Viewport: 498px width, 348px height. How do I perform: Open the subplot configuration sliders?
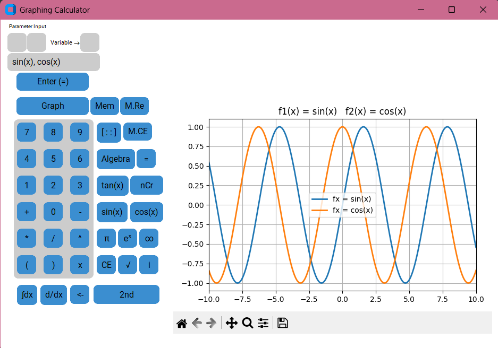click(x=263, y=323)
